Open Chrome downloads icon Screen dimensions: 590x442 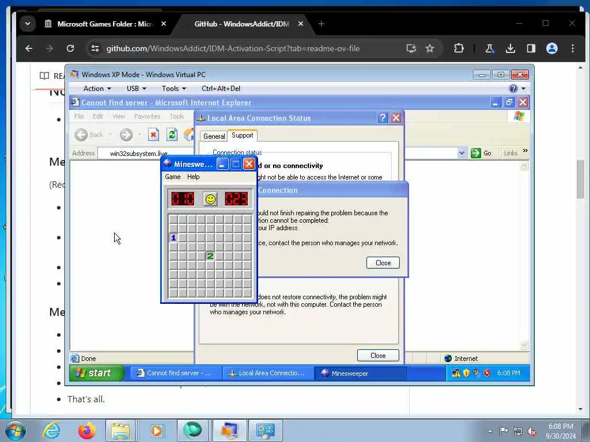(510, 48)
